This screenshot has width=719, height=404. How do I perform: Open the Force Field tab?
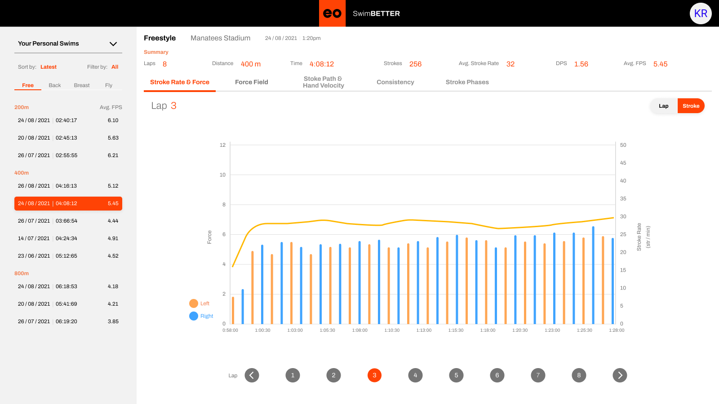(x=251, y=82)
